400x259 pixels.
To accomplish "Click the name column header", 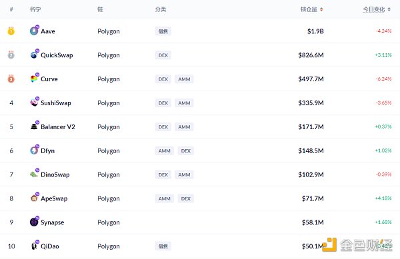I will coord(35,9).
